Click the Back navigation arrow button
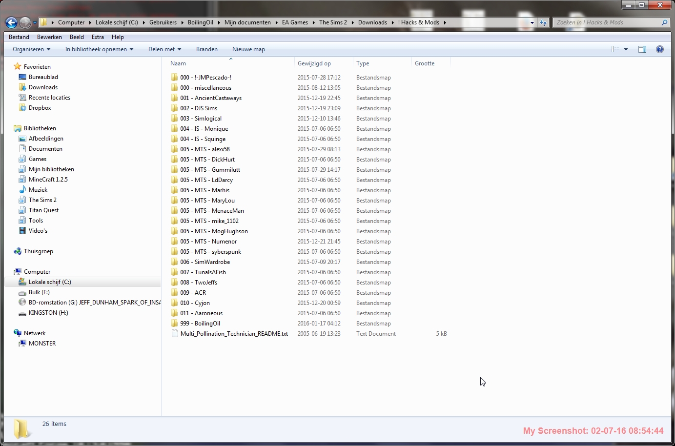675x446 pixels. (12, 22)
